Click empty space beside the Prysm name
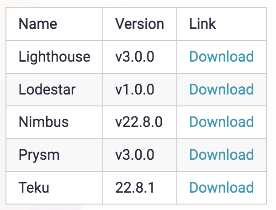 (81, 155)
